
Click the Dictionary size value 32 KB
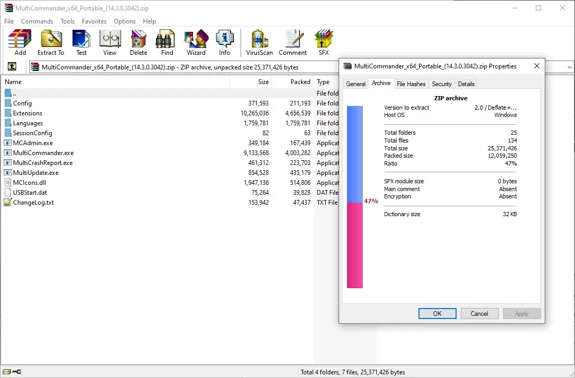click(x=510, y=214)
